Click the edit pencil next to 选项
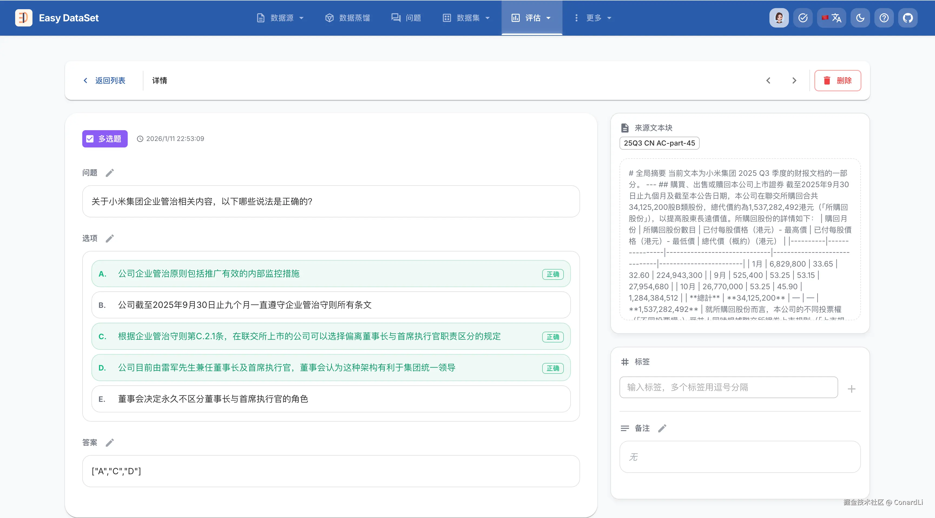The width and height of the screenshot is (935, 518). 110,238
